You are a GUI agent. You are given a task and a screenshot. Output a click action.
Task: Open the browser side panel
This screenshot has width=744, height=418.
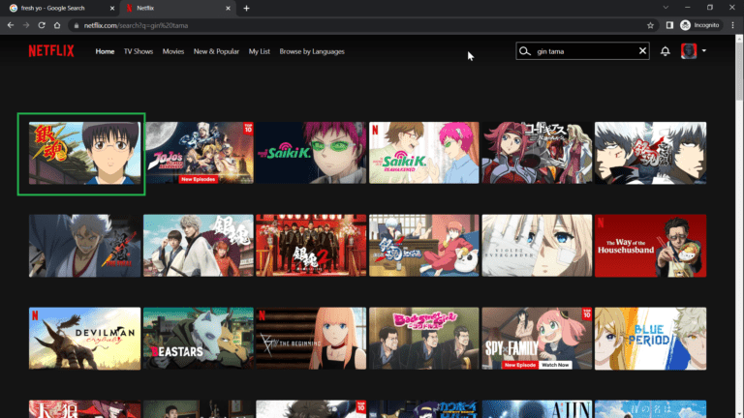pos(669,25)
